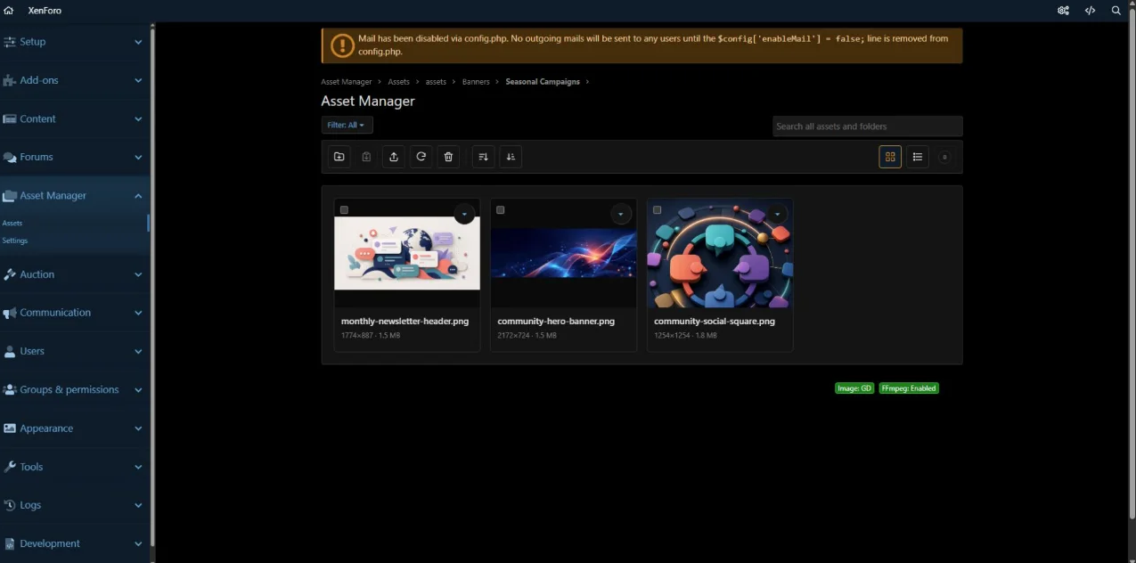Expand the Groups & permissions chevron
1136x563 pixels.
click(138, 390)
